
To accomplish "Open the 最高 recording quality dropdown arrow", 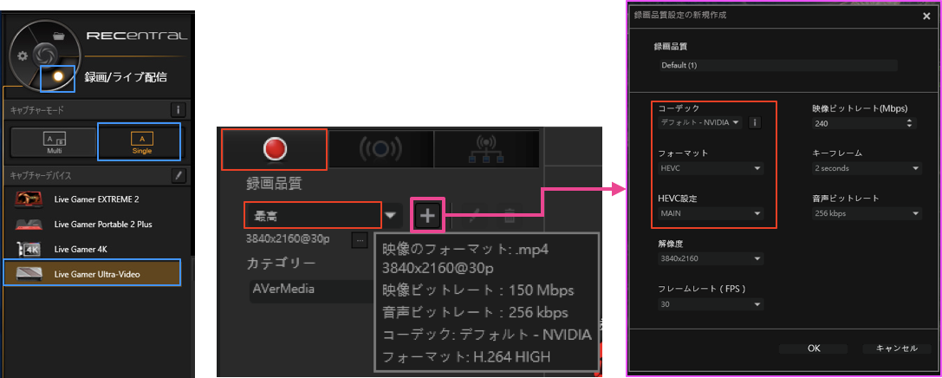I will 391,214.
